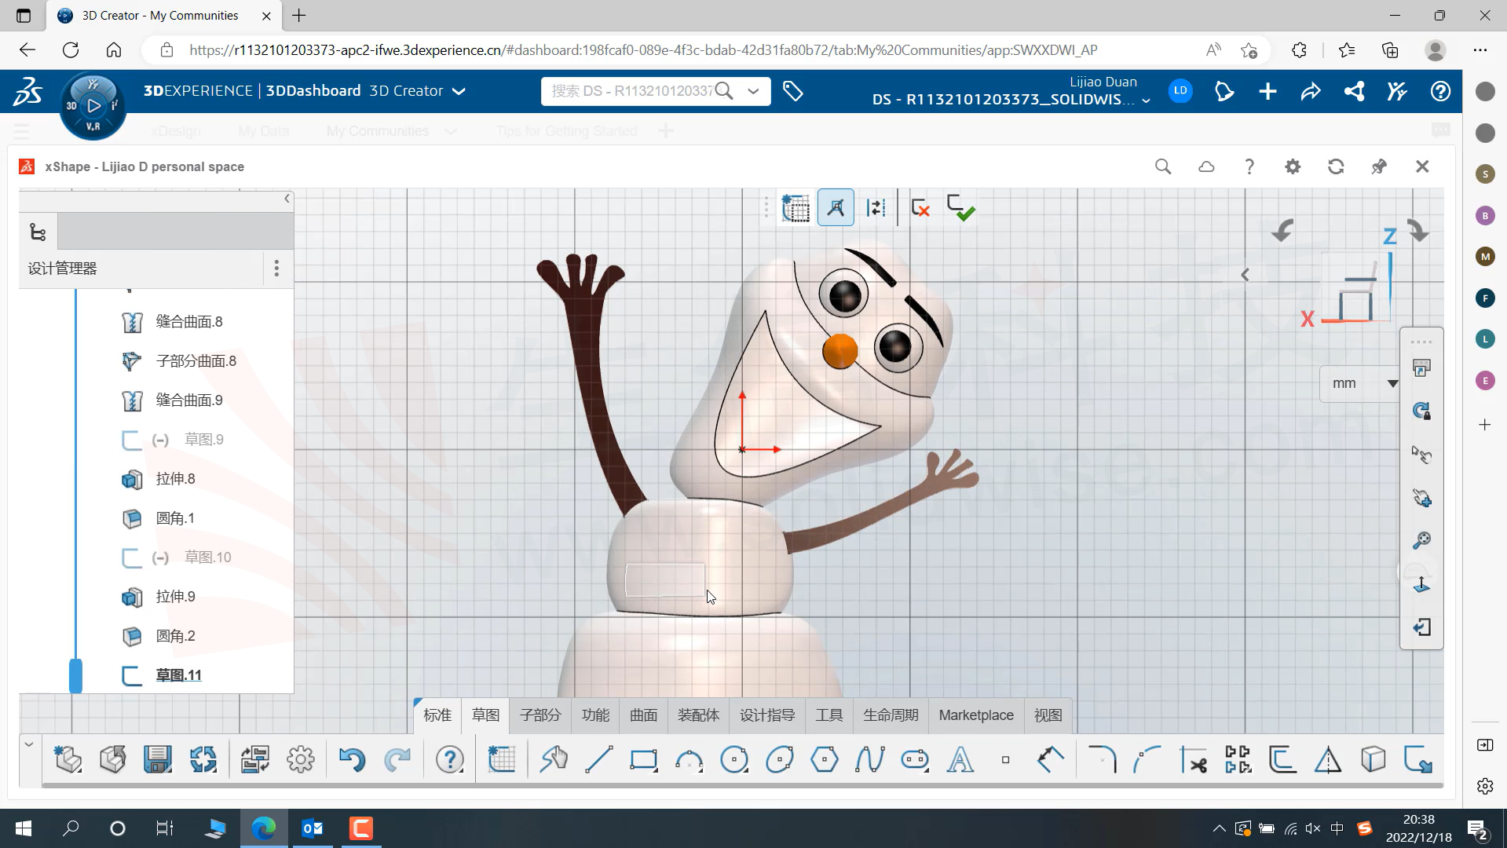Select the Mirror entities tool
Screen dimensions: 1507x848
[1328, 759]
